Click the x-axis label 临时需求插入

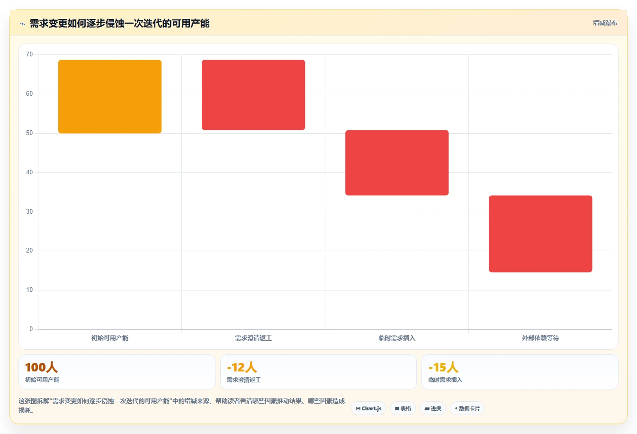click(397, 338)
